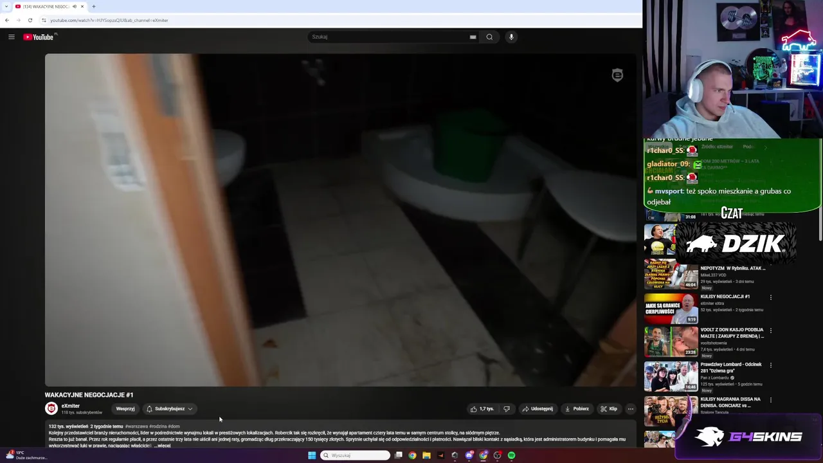This screenshot has width=823, height=463.
Task: Open the eXmiter channel avatar
Action: coord(51,408)
